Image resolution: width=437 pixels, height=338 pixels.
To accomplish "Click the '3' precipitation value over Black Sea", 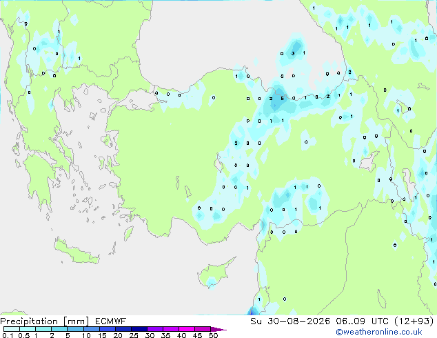I will pos(293,53).
